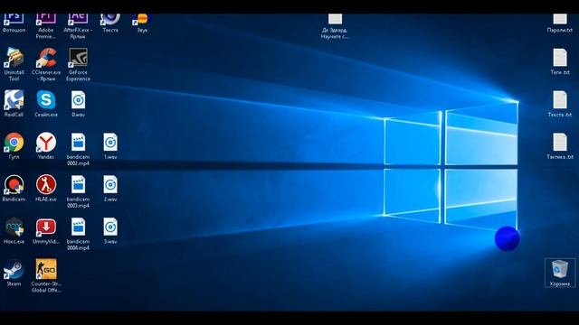This screenshot has width=579, height=325.
Task: Select the UmmyVid... downloader shortcut
Action: tap(46, 230)
